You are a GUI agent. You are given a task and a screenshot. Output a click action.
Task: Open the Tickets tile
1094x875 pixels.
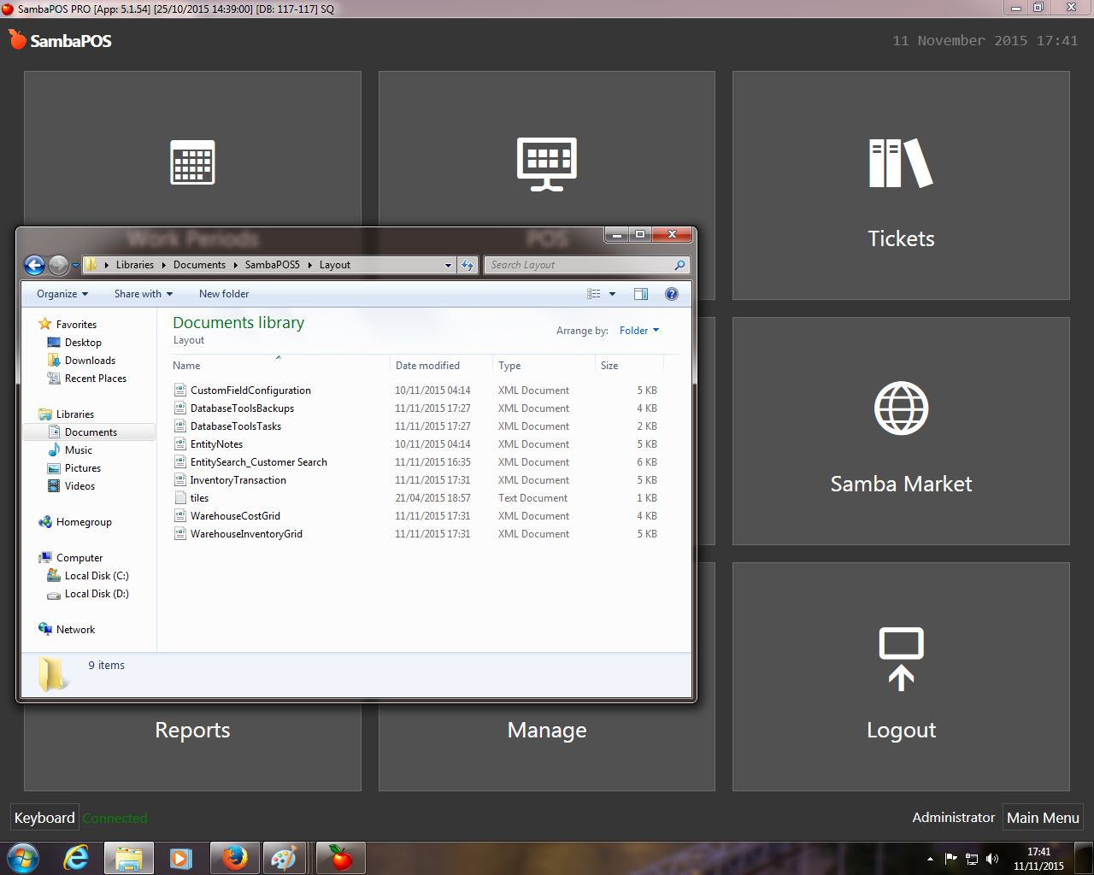point(901,185)
